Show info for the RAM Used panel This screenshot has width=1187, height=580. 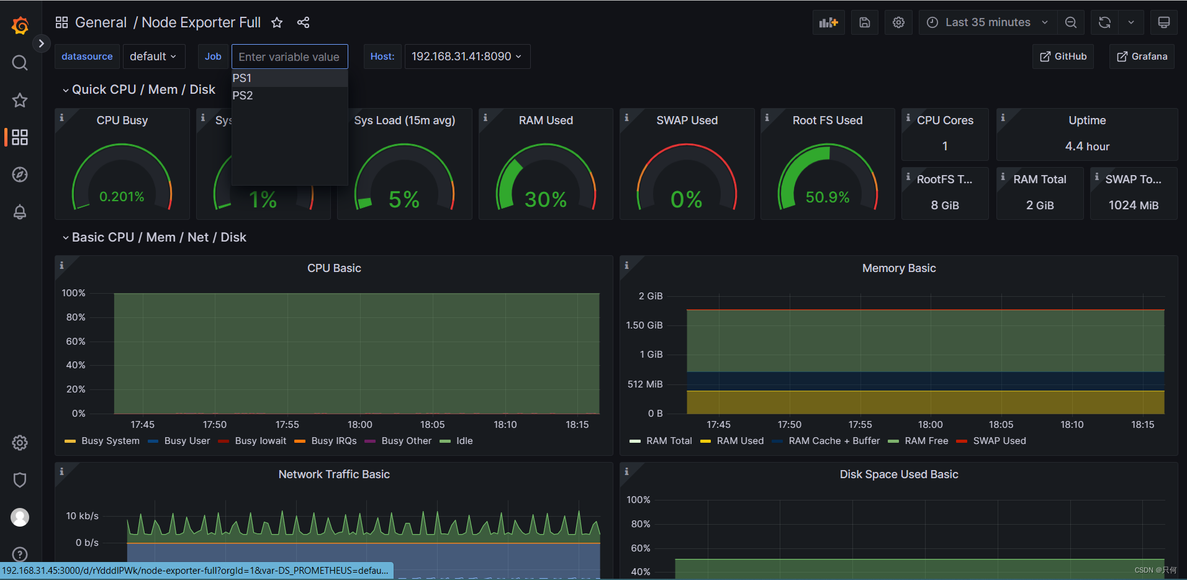(485, 117)
